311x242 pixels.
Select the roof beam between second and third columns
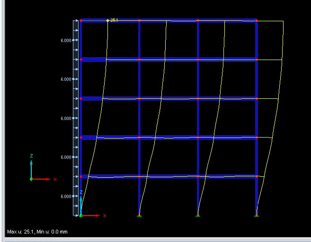[x=168, y=20]
